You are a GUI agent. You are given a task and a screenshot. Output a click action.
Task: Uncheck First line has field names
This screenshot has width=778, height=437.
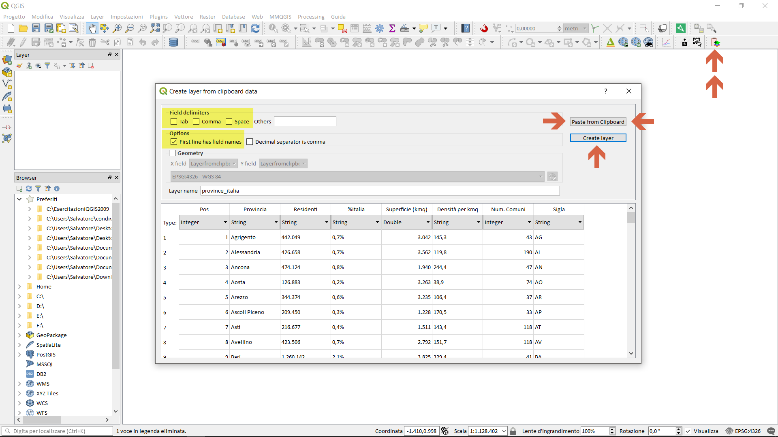coord(174,142)
